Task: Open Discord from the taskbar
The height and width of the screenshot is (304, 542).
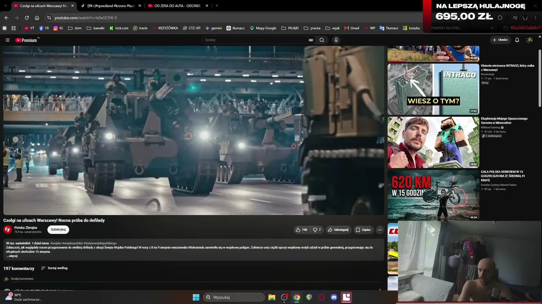Action: click(334, 297)
